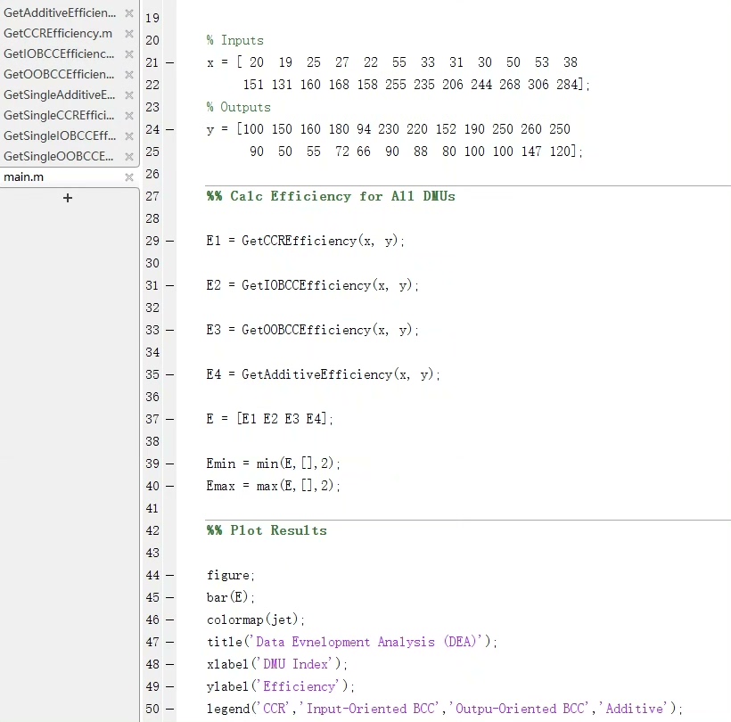
Task: Close the GetSingleAdditiveE... file tab
Action: point(129,95)
